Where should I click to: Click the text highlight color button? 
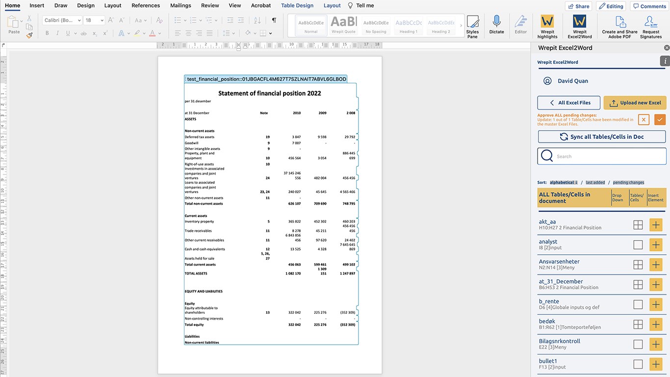[x=137, y=33]
